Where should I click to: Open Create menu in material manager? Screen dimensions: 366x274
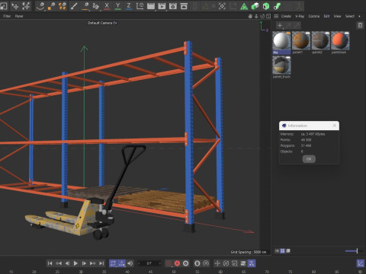(286, 16)
